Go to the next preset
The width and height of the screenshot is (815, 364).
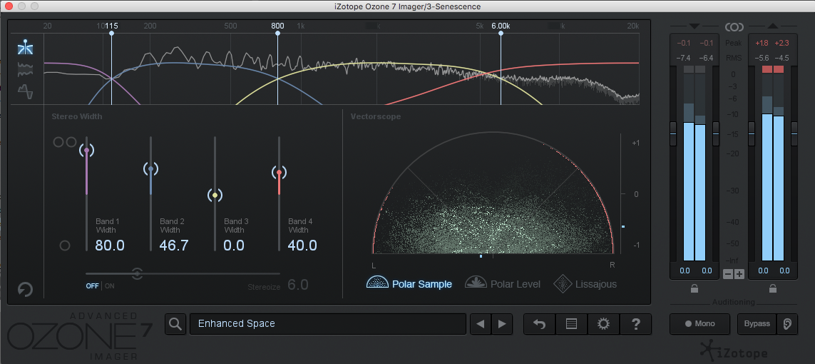pos(502,324)
